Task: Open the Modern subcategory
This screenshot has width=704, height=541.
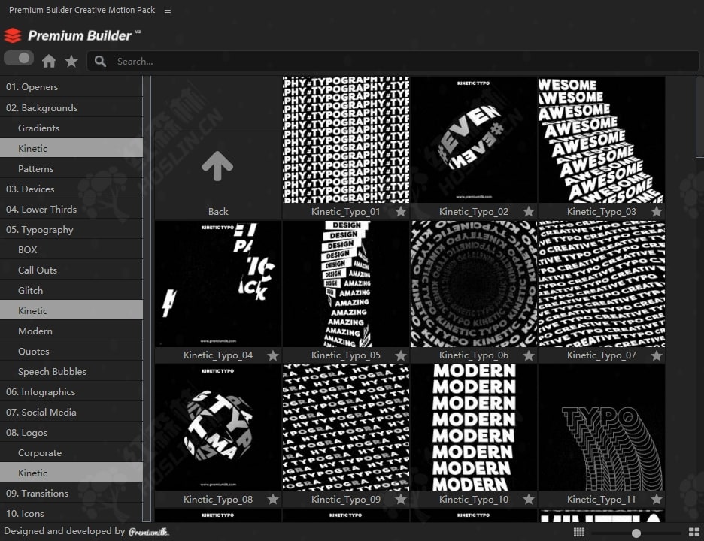Action: pos(71,331)
